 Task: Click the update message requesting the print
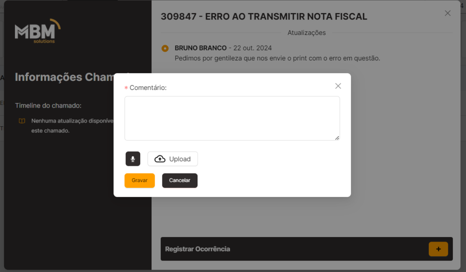(277, 58)
